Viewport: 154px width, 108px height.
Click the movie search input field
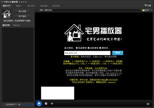tap(87, 53)
